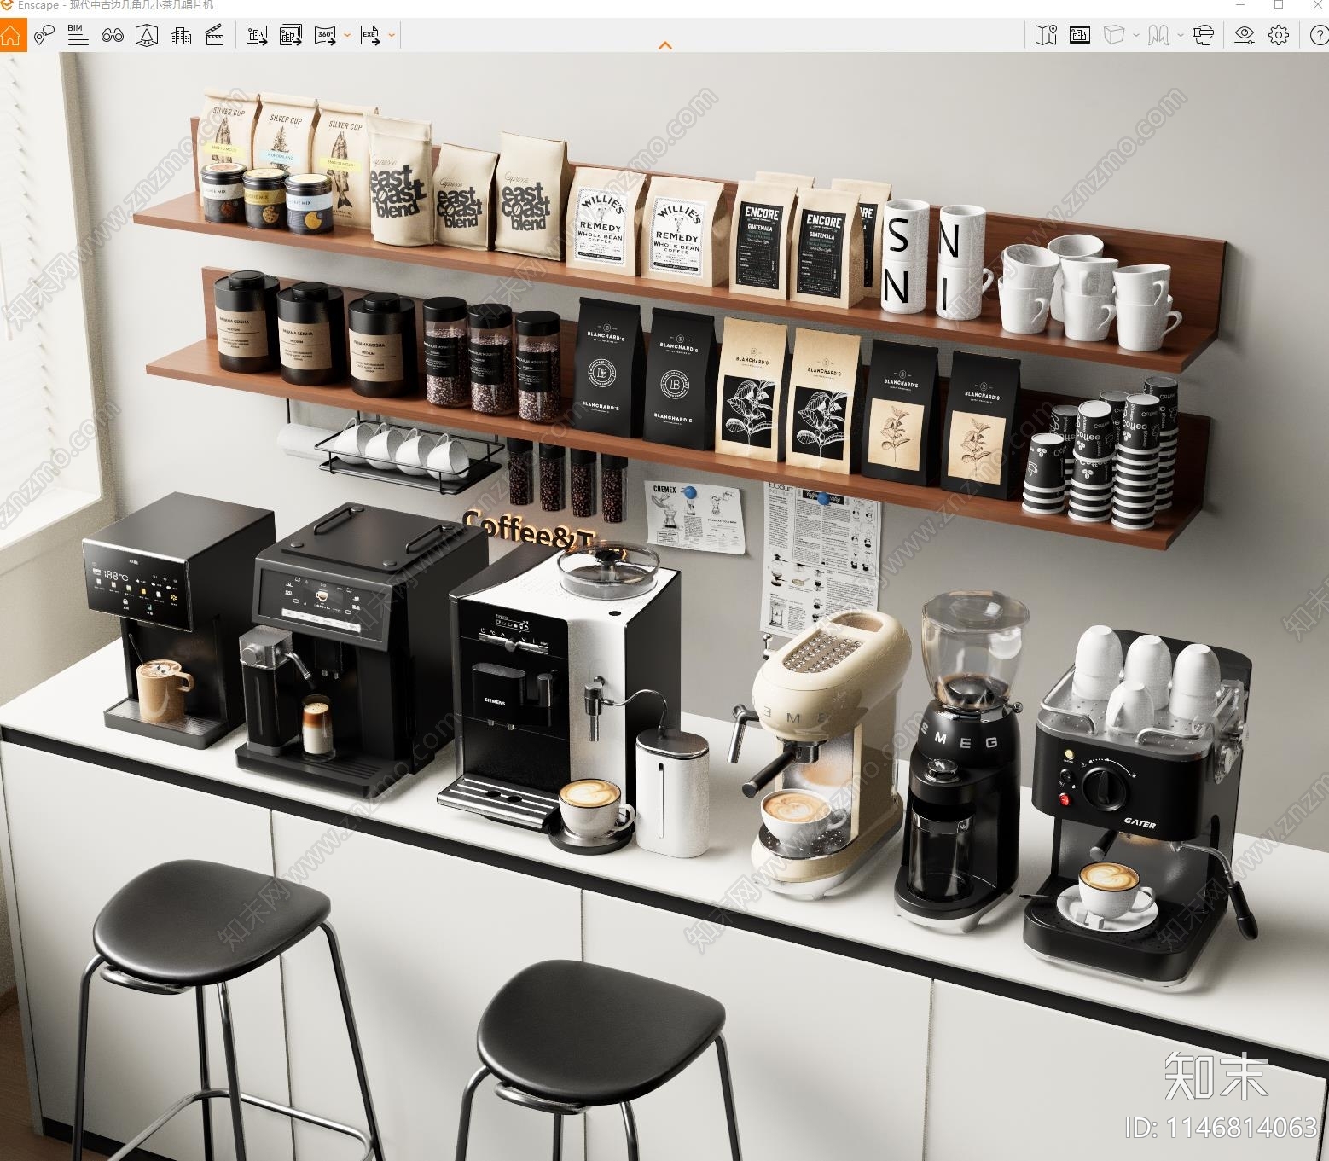Toggle the Safe Frame camera icon

point(147,36)
